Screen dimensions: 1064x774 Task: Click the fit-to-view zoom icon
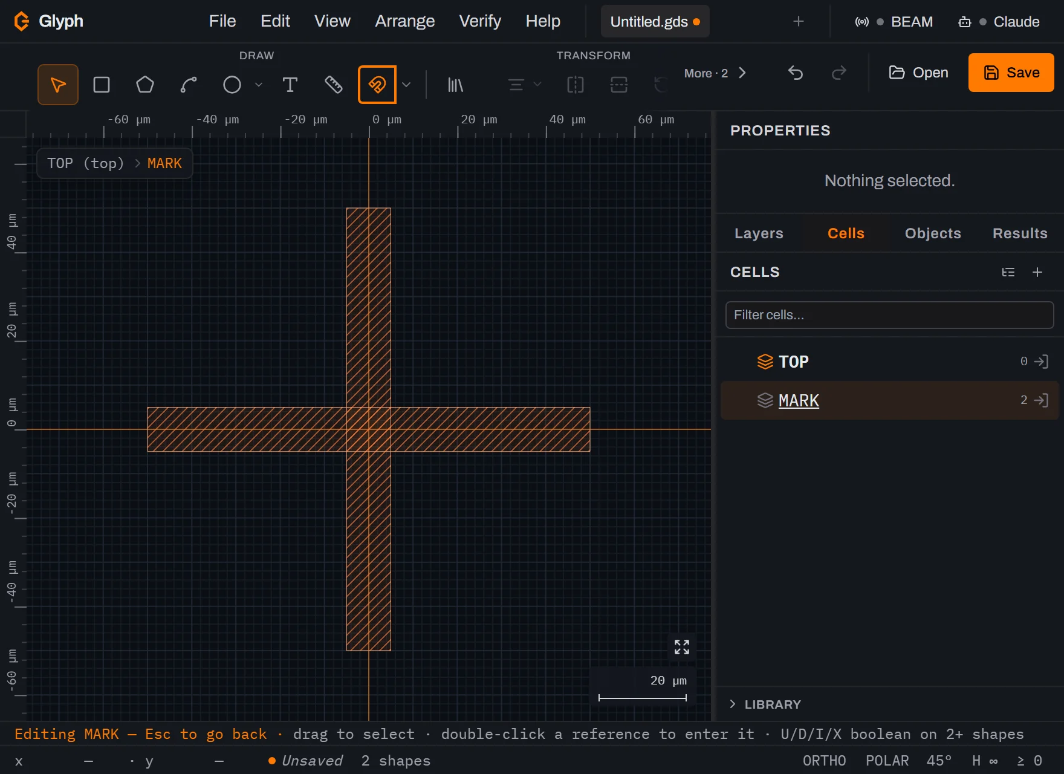(x=682, y=647)
